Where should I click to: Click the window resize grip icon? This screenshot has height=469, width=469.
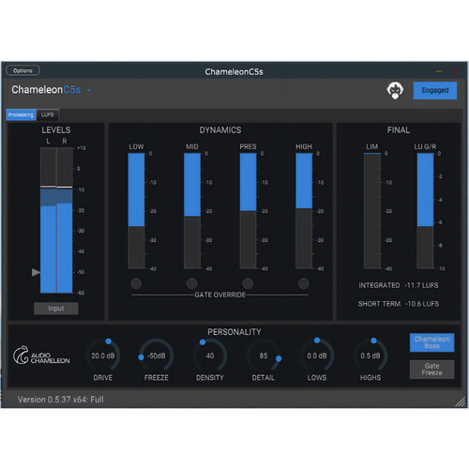click(461, 401)
